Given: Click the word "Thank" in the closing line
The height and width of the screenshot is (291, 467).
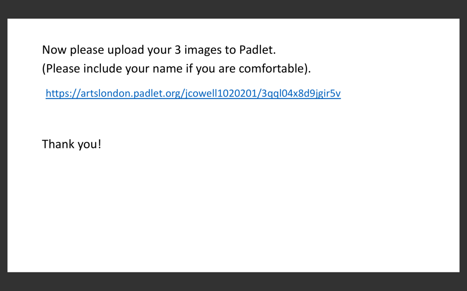Looking at the screenshot, I should click(x=58, y=144).
